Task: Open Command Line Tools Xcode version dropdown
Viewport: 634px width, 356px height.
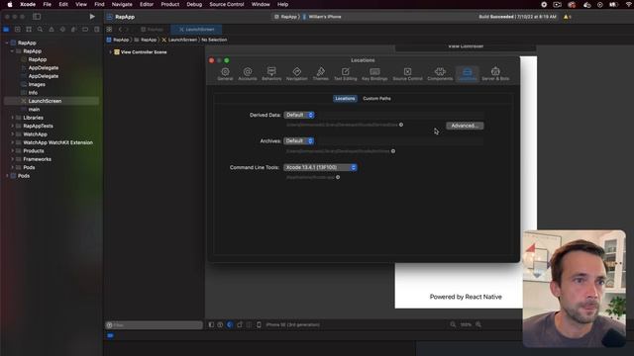Action: click(320, 167)
